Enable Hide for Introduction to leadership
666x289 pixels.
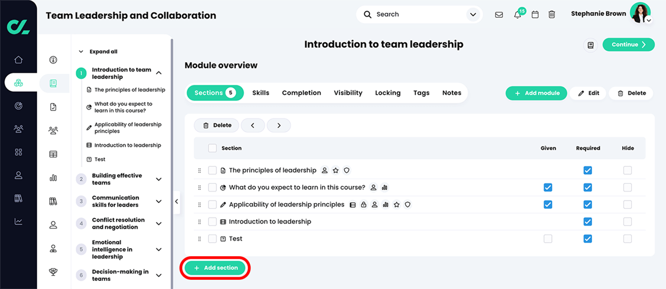[627, 222]
